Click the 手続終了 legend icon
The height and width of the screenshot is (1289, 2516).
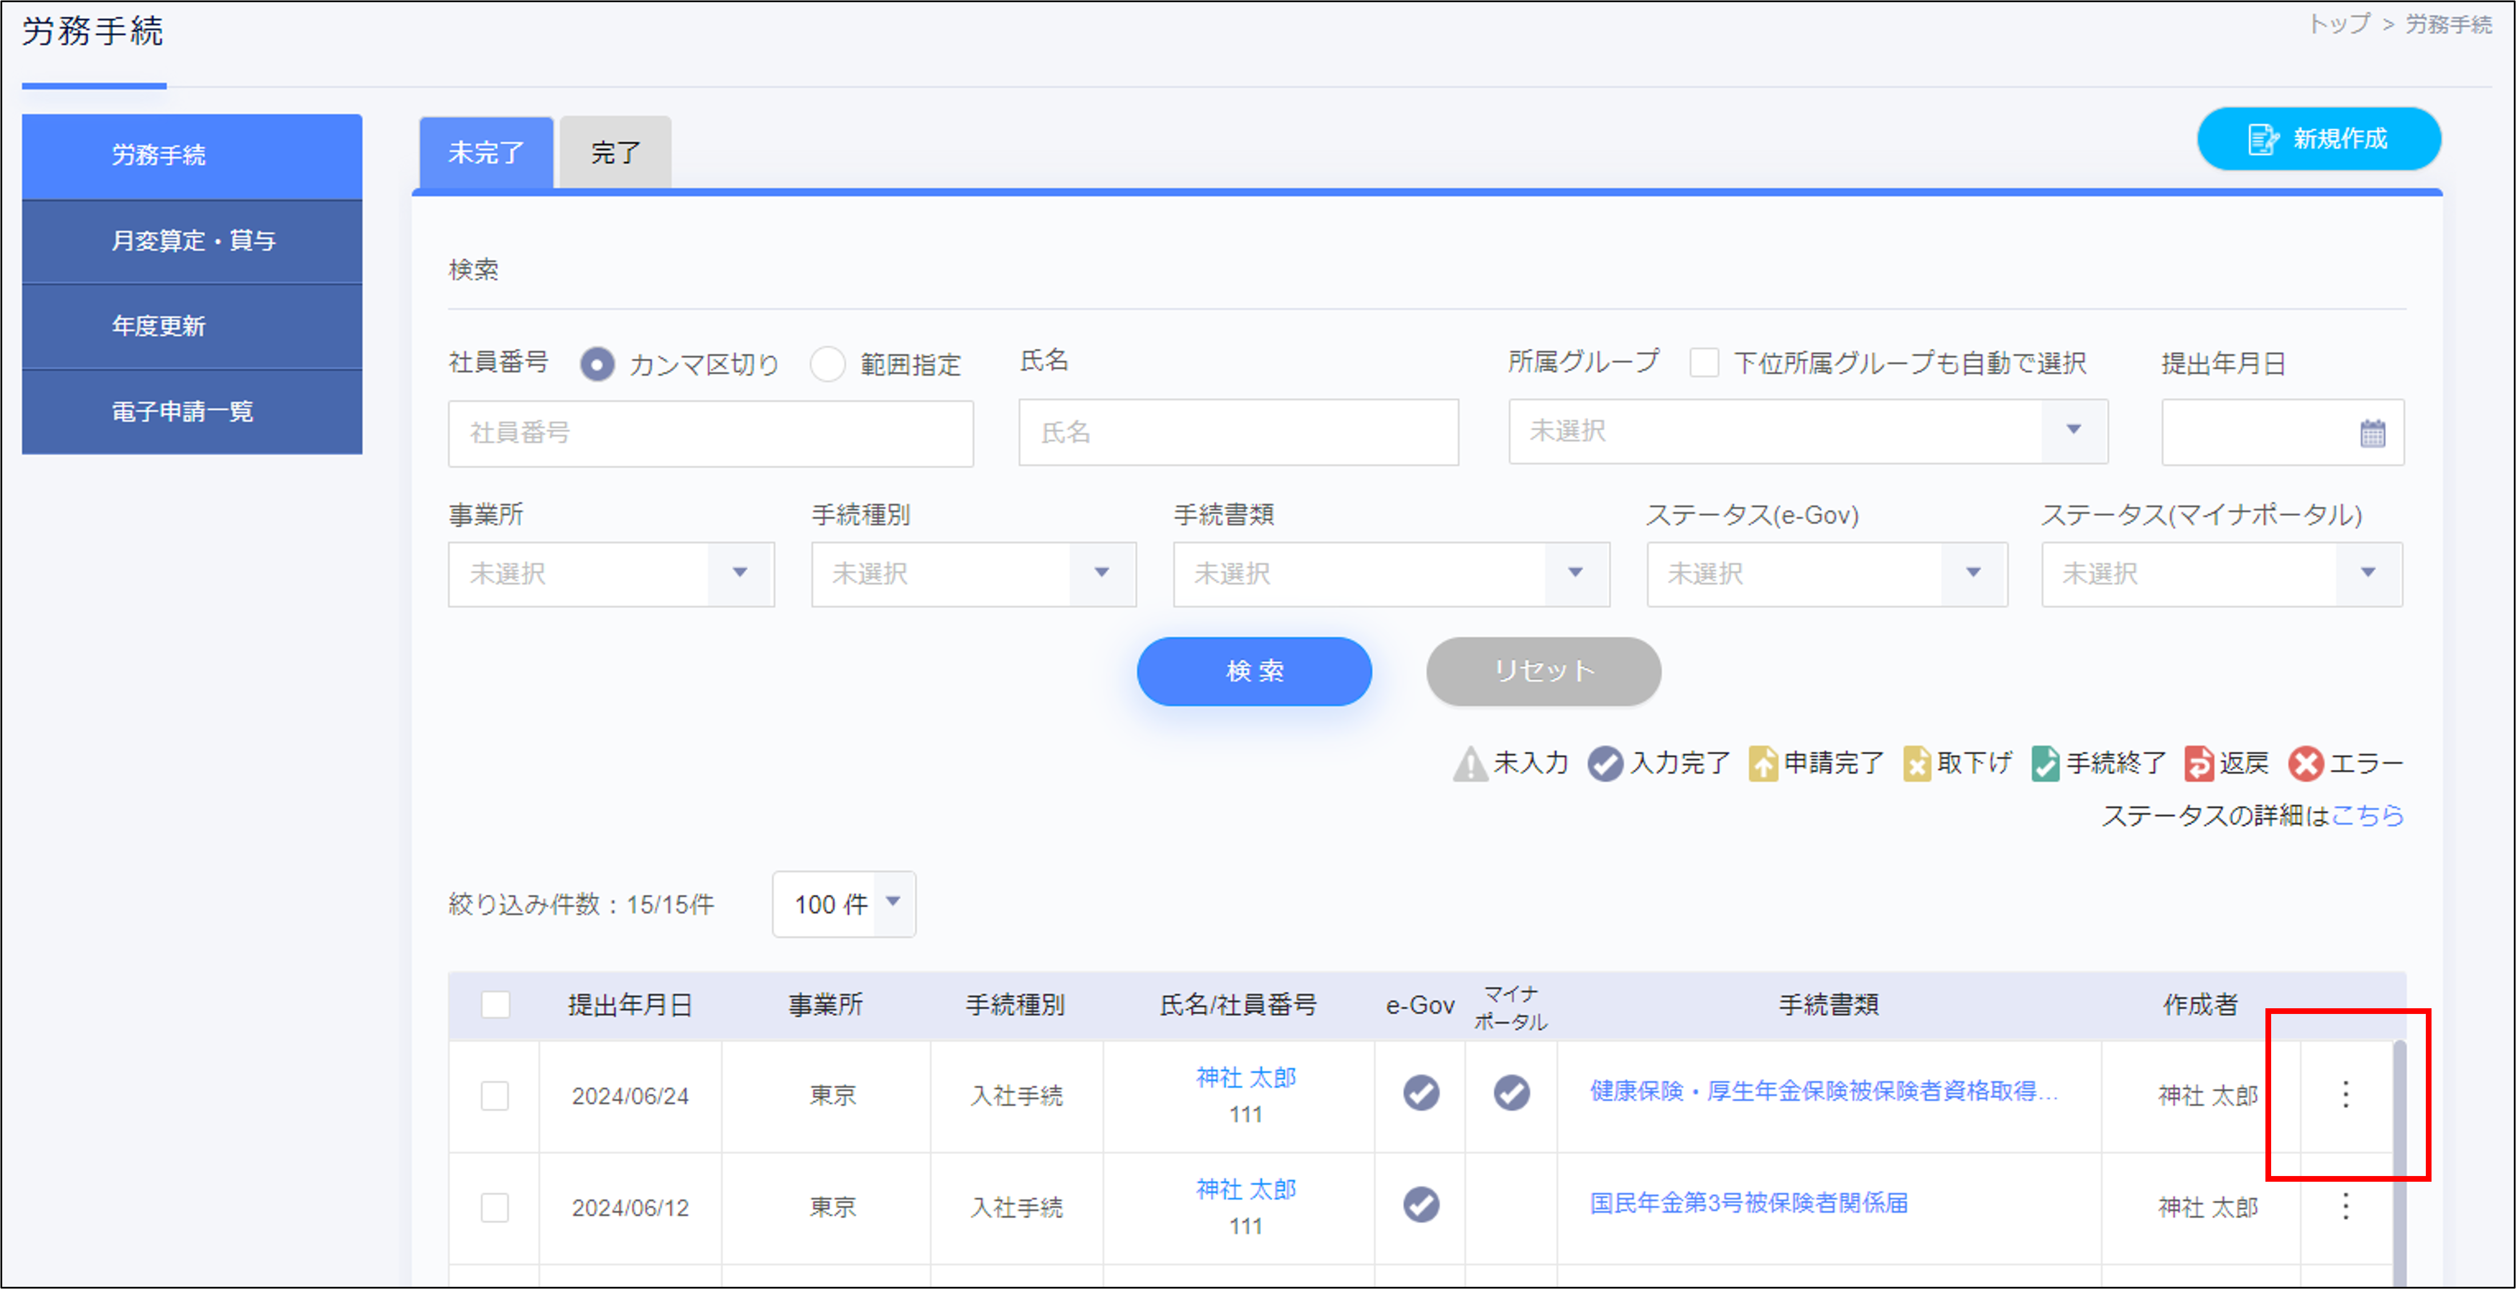2045,763
